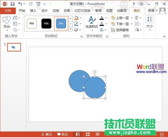The width and height of the screenshot is (168, 137).
Task: Click the Save icon in quick access toolbar
Action: 13,4
